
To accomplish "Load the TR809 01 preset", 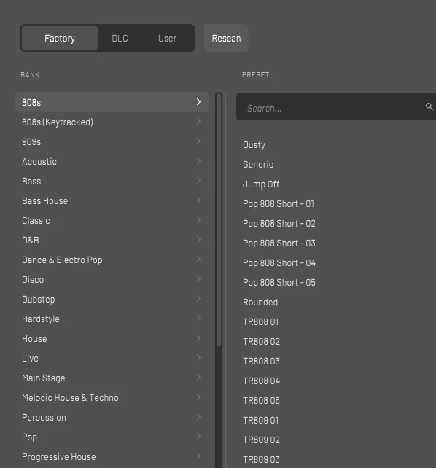I will tap(260, 421).
